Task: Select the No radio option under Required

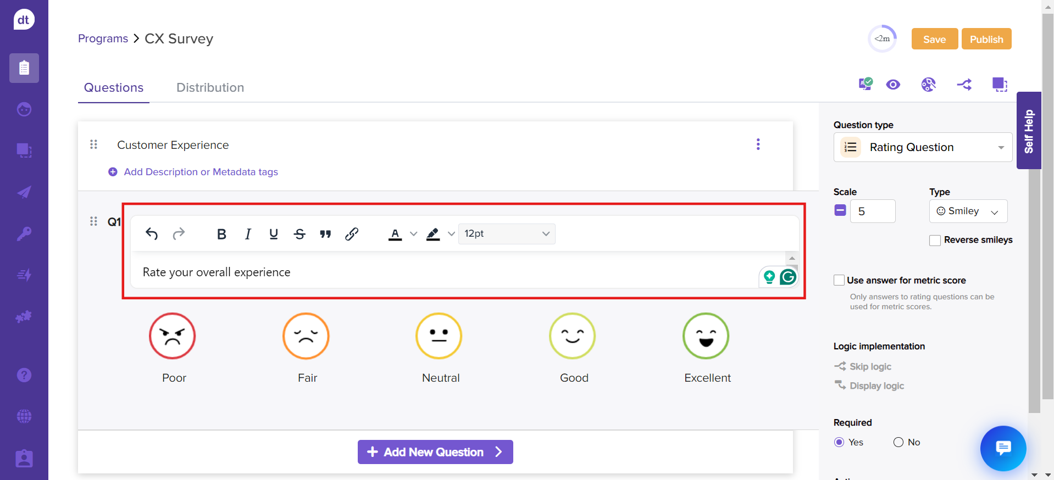Action: (898, 442)
